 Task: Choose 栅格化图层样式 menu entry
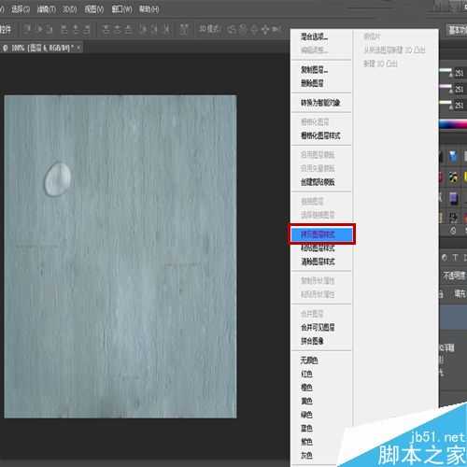321,135
